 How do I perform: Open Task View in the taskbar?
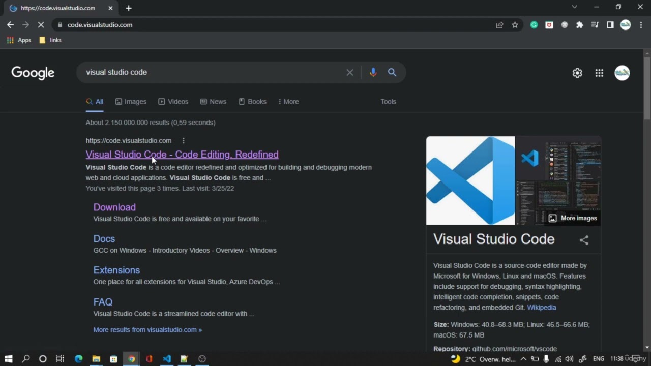(60, 359)
